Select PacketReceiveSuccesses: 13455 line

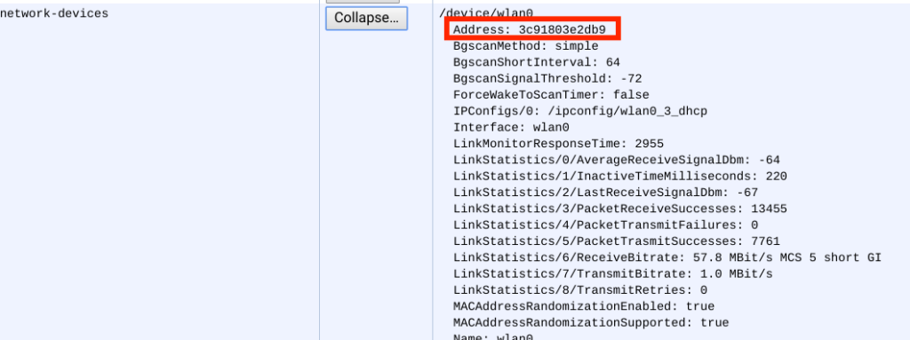619,209
